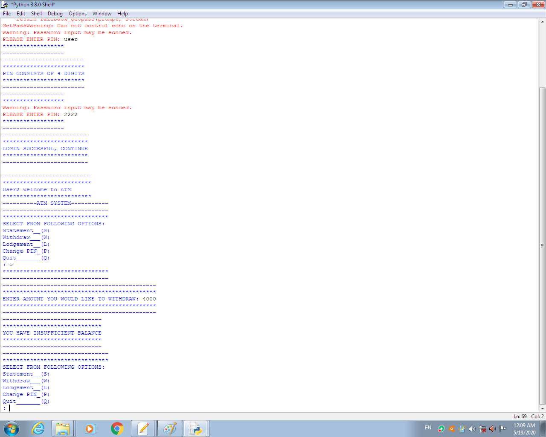Click the scrollbar up arrow
The image size is (546, 437).
(542, 21)
